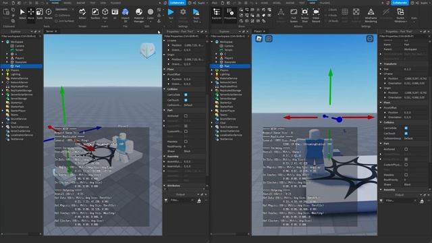
Task: Collapse Workspace node in left Explorer
Action: point(3,42)
